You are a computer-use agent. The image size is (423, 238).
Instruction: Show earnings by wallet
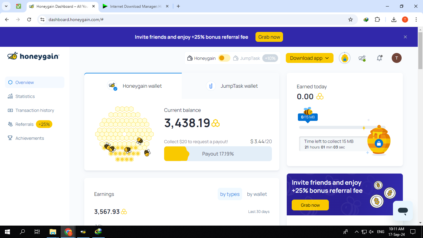tap(257, 194)
